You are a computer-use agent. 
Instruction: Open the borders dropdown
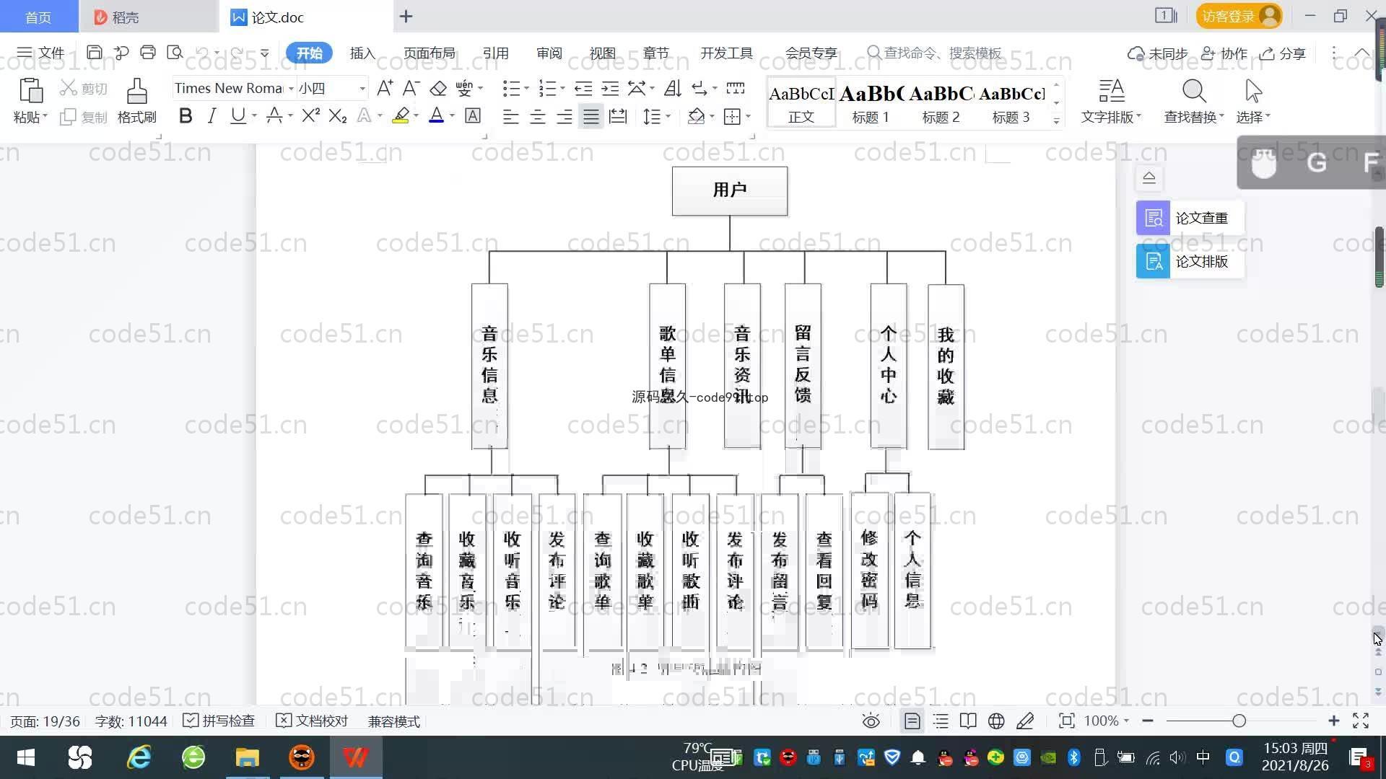749,116
